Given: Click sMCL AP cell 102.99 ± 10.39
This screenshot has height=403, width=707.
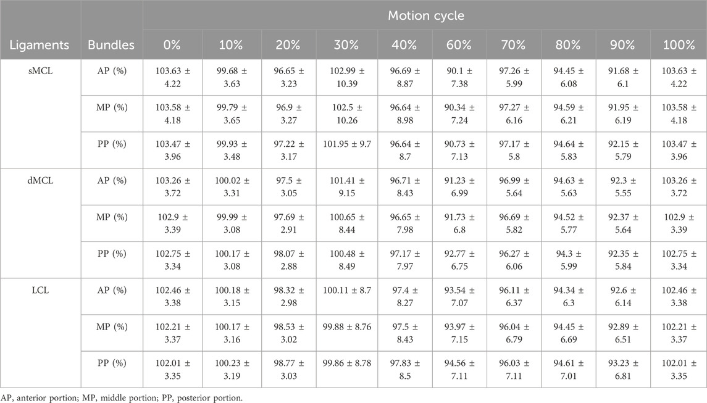Looking at the screenshot, I should pyautogui.click(x=347, y=77).
